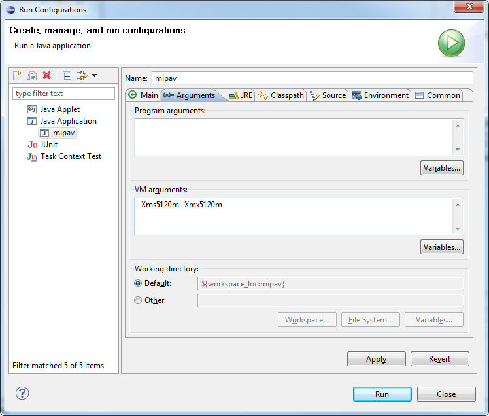Click Variables button under Program arguments
The image size is (489, 416).
click(x=442, y=168)
